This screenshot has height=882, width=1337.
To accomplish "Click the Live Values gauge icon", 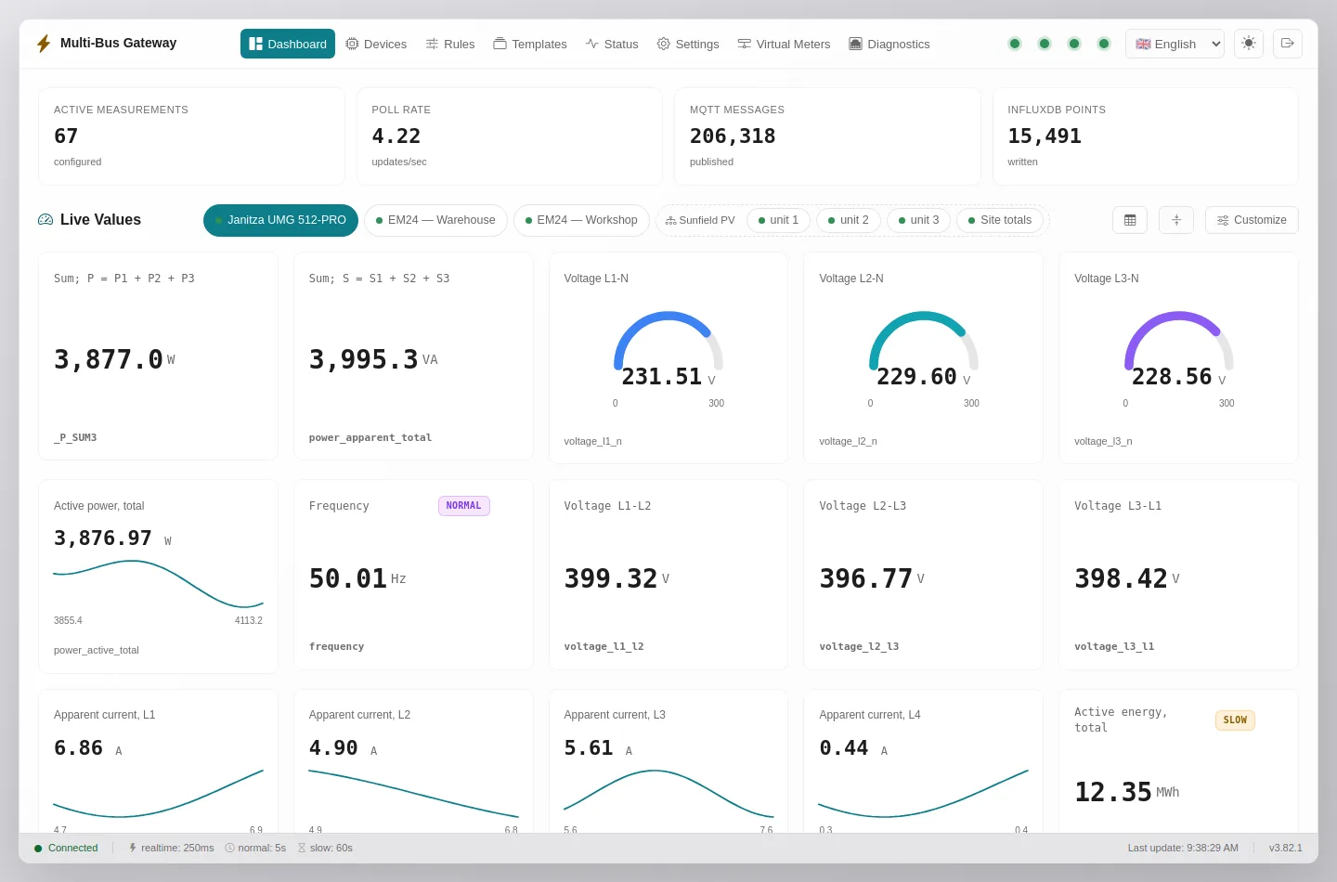I will (x=45, y=220).
